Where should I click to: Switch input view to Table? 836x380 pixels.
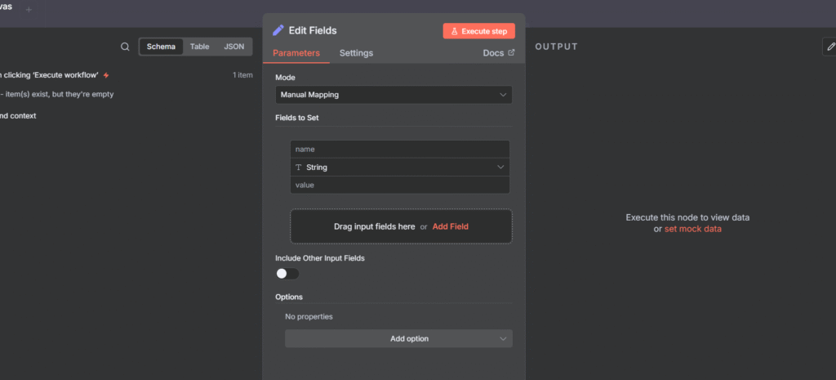[200, 47]
